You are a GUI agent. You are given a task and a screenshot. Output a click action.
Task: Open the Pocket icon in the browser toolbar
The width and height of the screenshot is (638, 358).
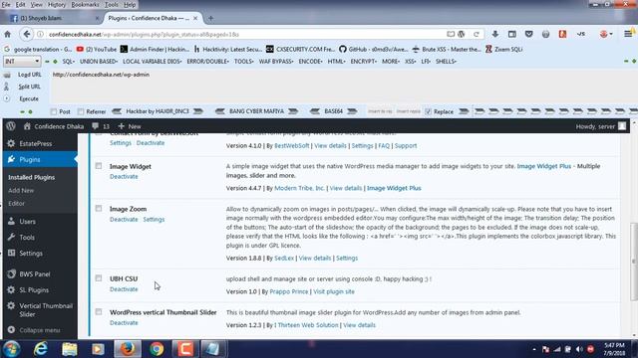tap(528, 34)
